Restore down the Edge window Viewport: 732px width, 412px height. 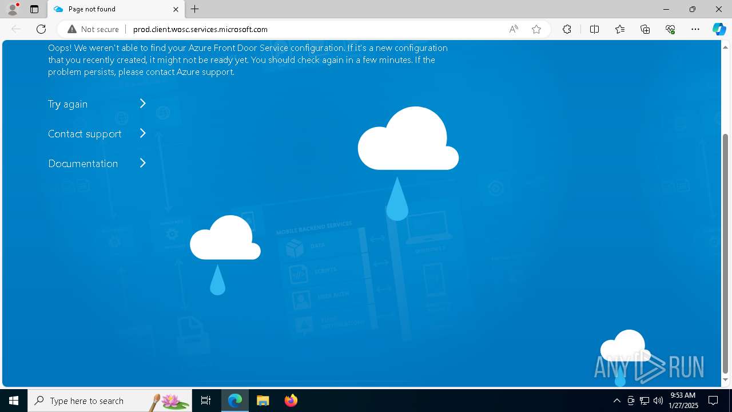[693, 9]
